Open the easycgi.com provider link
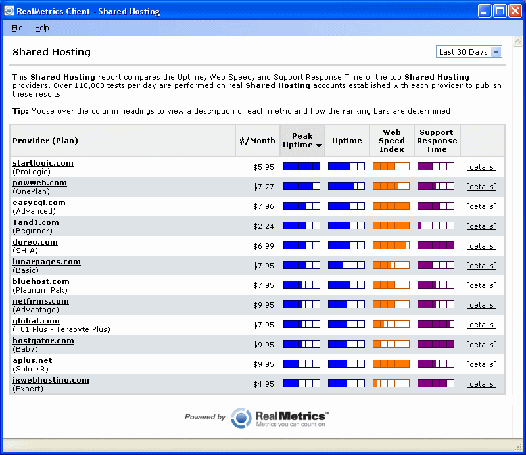The image size is (526, 455). 39,203
